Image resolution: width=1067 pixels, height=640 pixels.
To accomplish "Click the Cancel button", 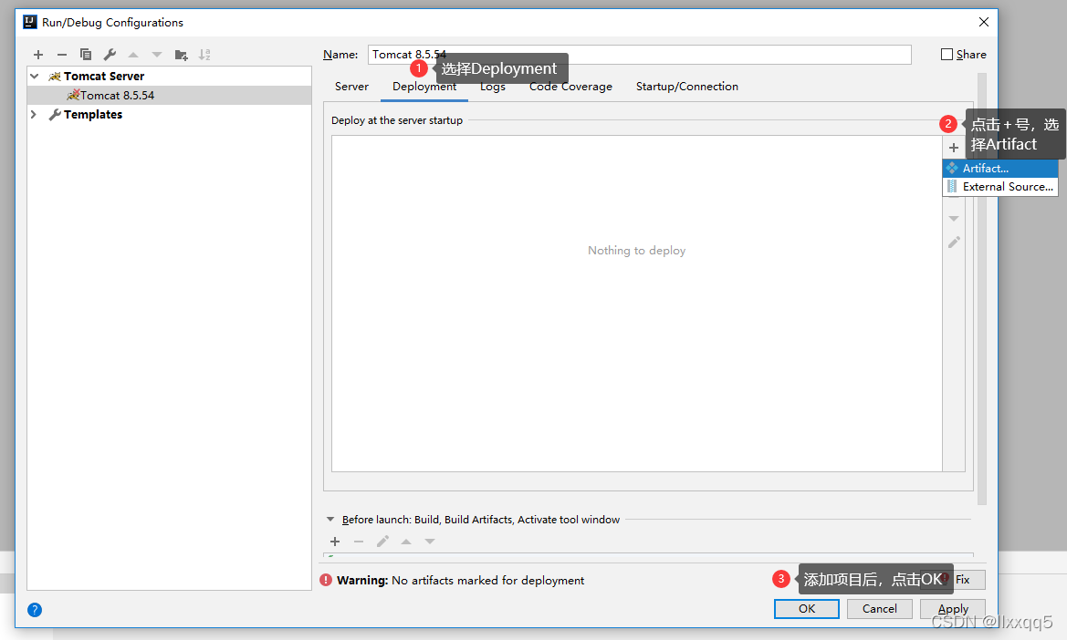I will click(879, 609).
